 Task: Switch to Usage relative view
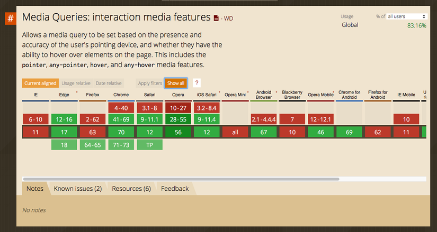[76, 83]
